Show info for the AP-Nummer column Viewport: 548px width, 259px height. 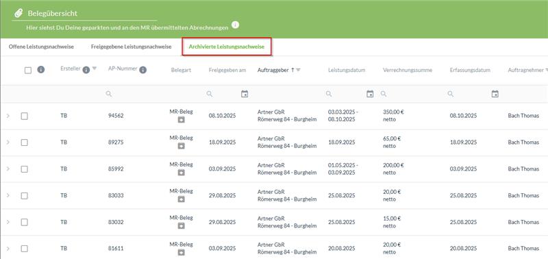click(142, 70)
